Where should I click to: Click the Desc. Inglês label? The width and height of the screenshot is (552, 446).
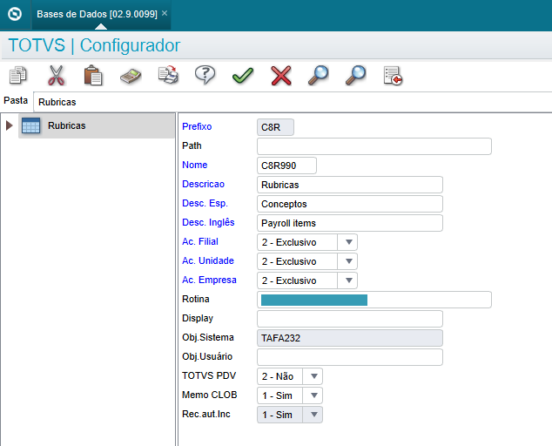click(x=208, y=222)
